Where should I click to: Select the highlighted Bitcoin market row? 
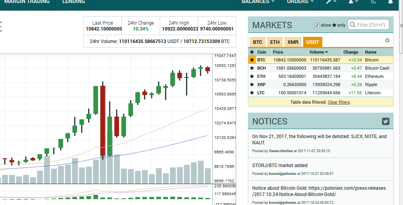coord(321,60)
